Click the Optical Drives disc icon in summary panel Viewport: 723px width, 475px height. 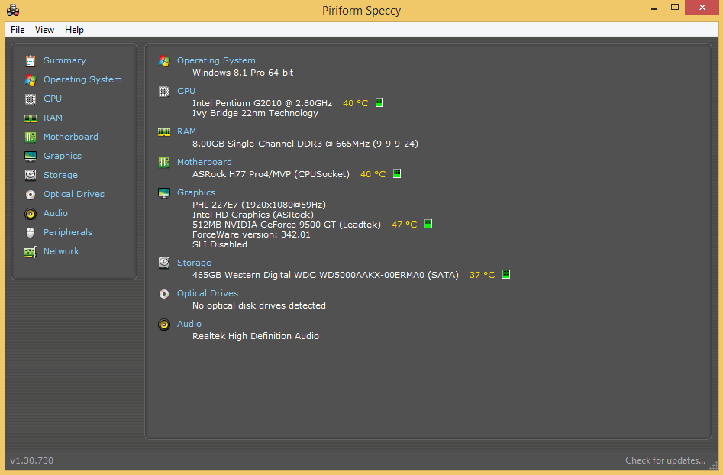(164, 294)
